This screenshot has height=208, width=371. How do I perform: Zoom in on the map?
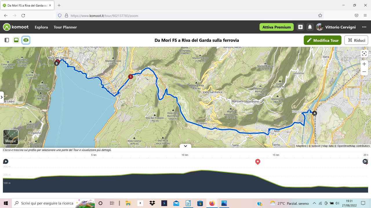click(x=364, y=64)
